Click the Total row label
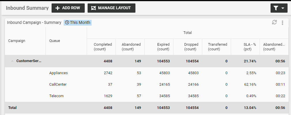The image size is (291, 115). tap(12, 108)
